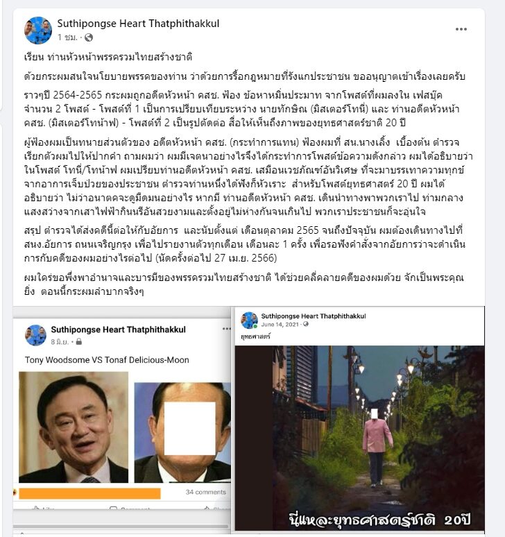The image size is (505, 537).
Task: Click the orange bar over the reactions
Action: 89,493
